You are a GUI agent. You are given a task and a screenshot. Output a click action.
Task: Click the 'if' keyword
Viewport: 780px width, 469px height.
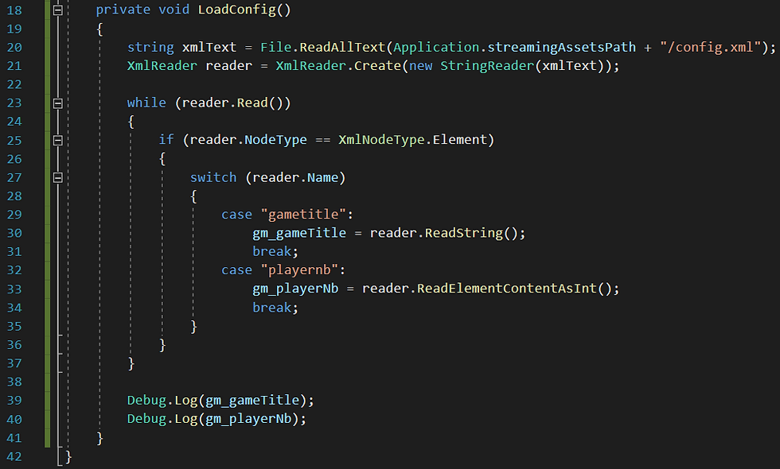coord(166,140)
